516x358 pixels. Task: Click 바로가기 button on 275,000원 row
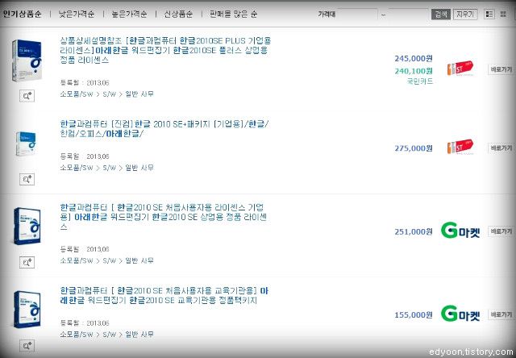click(x=501, y=148)
